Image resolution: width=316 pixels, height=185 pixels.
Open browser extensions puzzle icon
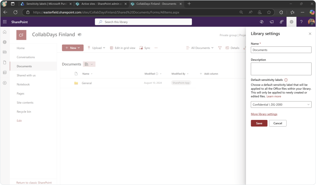[281, 12]
